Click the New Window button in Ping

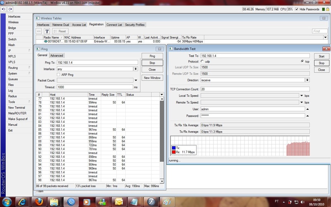pos(152,78)
